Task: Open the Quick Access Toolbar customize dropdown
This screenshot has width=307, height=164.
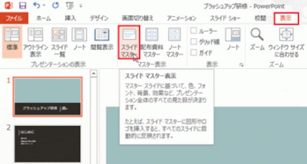Action: pyautogui.click(x=81, y=6)
